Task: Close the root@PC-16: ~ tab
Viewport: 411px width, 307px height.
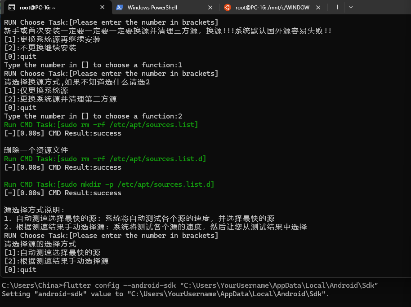Action: (103, 7)
